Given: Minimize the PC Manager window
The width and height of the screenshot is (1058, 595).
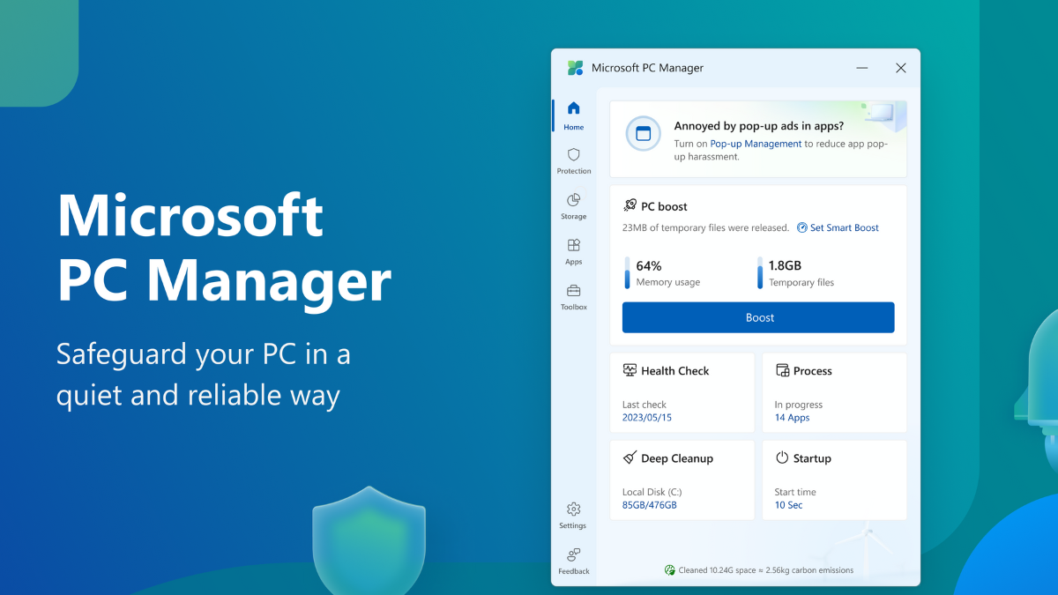Looking at the screenshot, I should [x=861, y=68].
